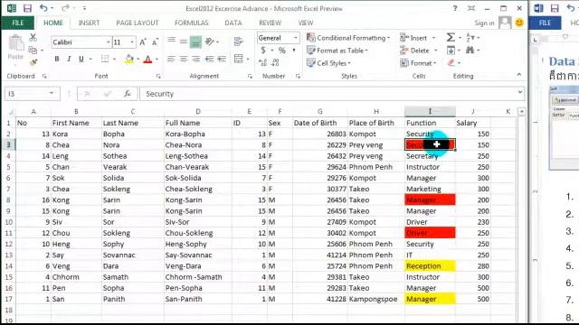Switch to the INSERT tab
The height and width of the screenshot is (325, 579).
[89, 23]
